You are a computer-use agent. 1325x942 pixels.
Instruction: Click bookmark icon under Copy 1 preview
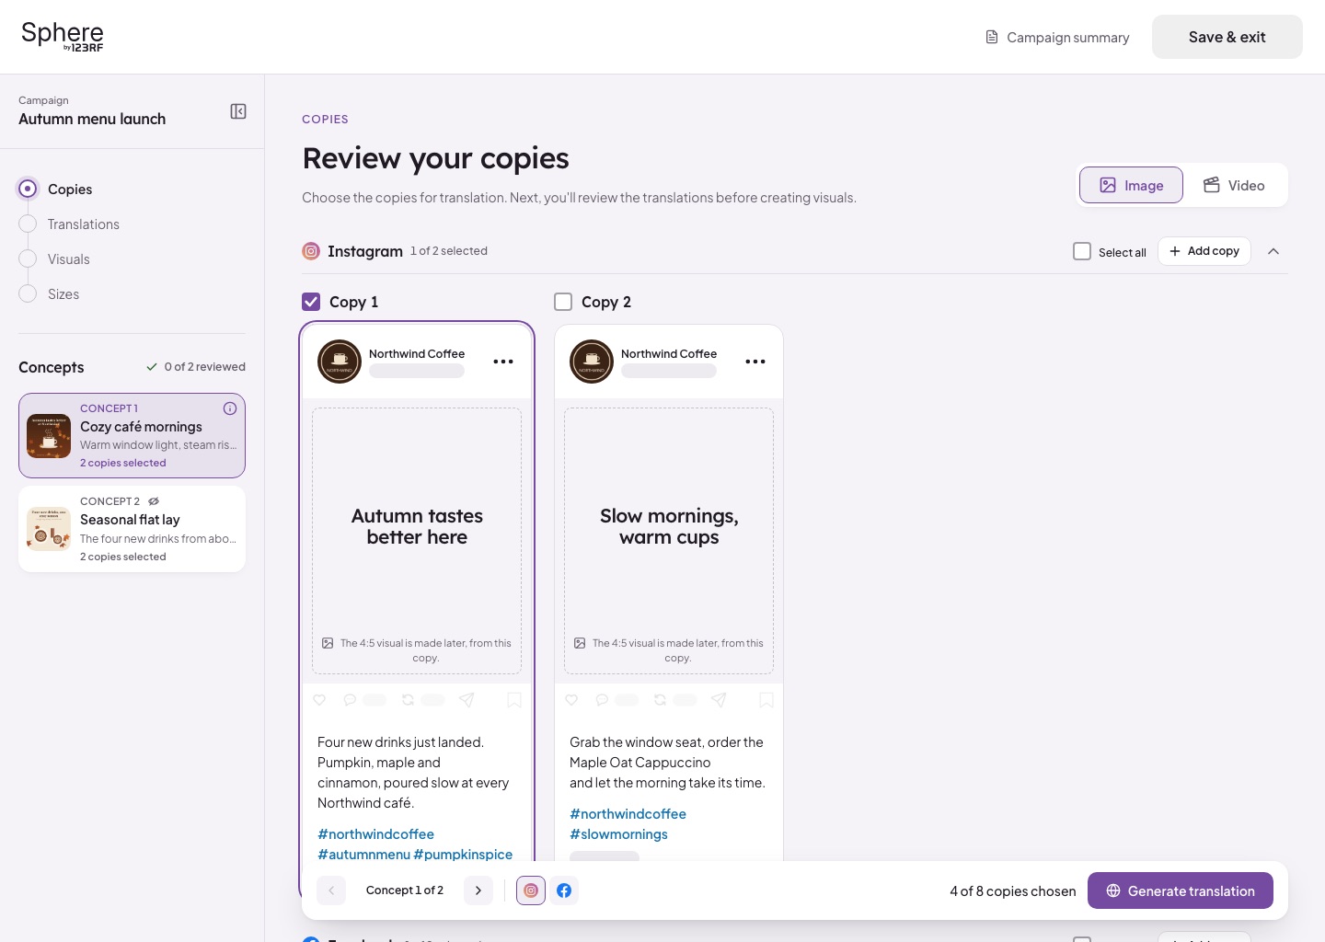(x=514, y=700)
